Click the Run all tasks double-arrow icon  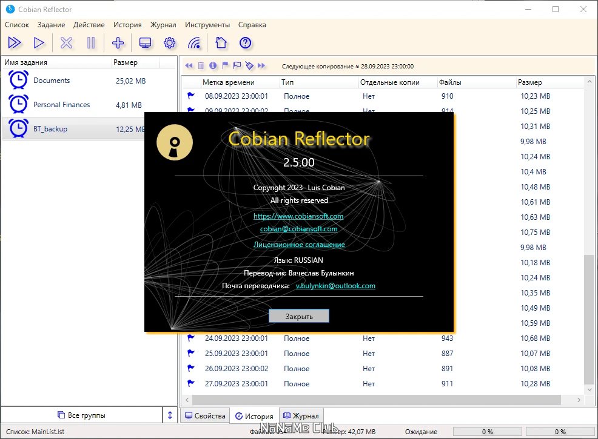(15, 42)
